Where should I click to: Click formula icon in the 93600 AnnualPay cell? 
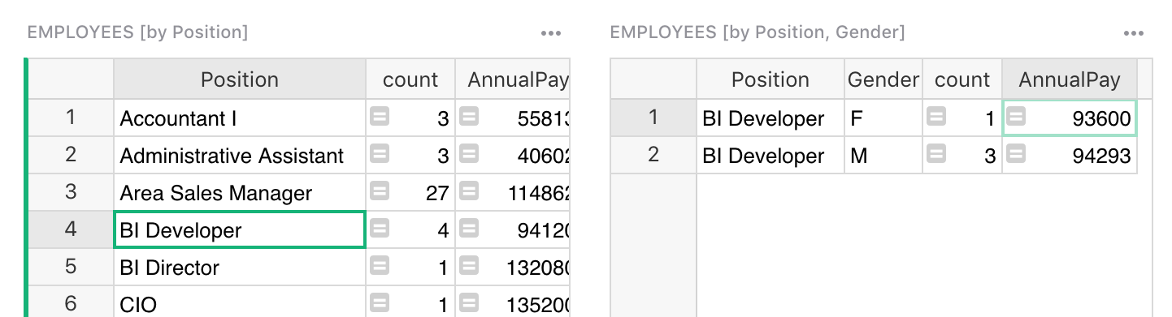[x=1016, y=117]
